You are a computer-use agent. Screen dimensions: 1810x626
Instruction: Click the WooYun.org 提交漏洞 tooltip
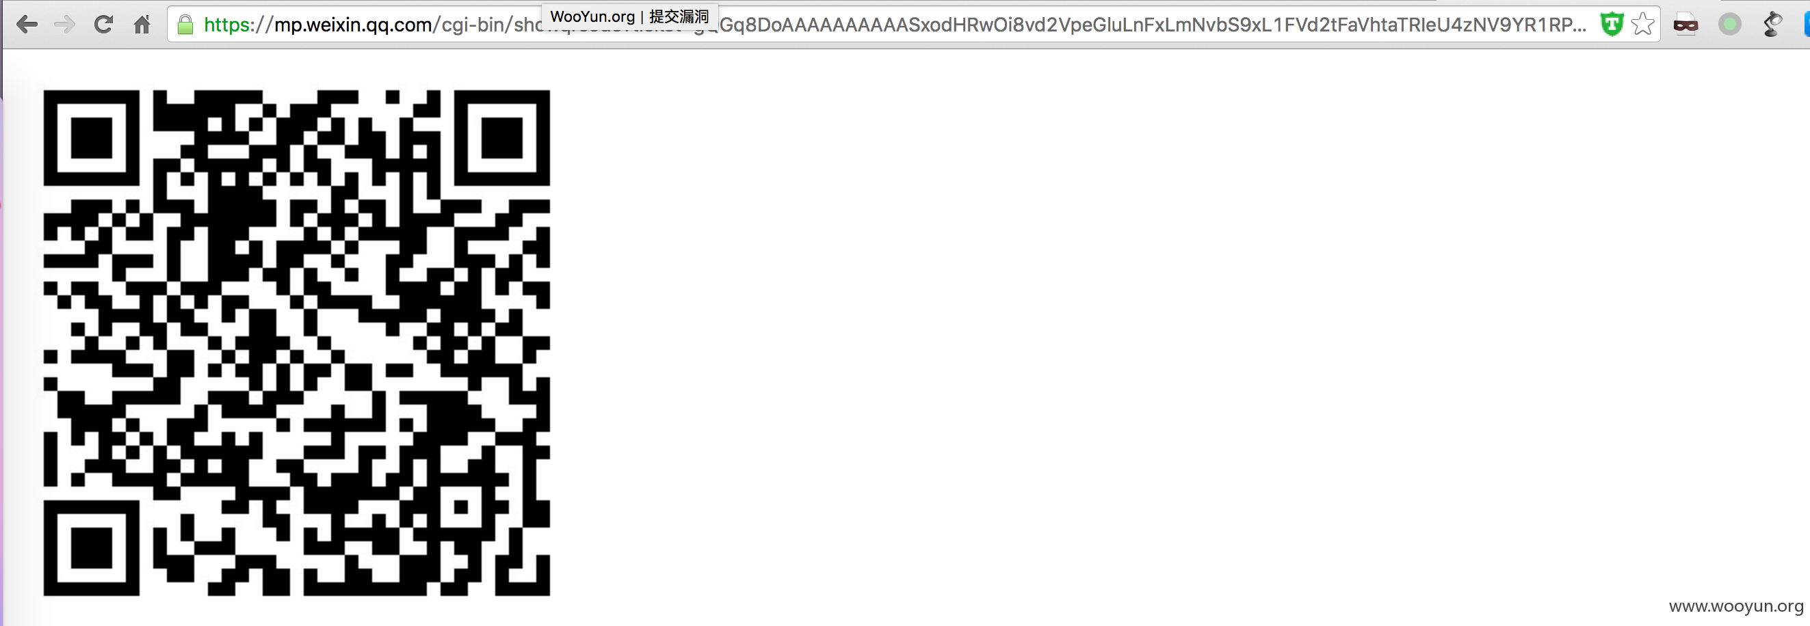pos(629,16)
